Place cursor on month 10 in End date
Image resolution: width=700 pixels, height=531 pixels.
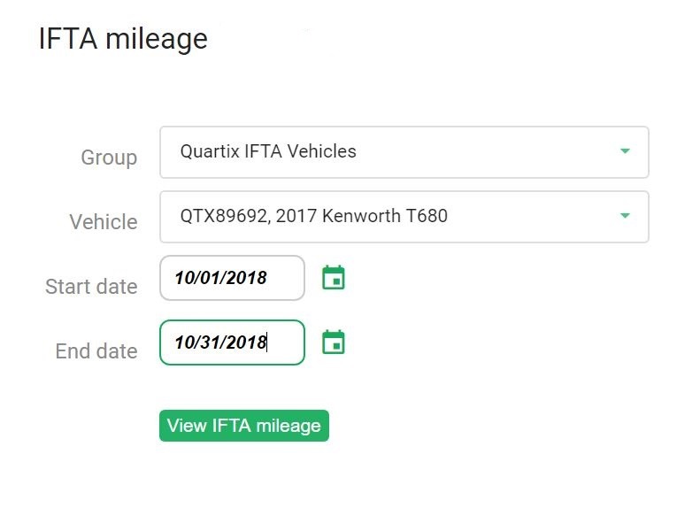(184, 342)
